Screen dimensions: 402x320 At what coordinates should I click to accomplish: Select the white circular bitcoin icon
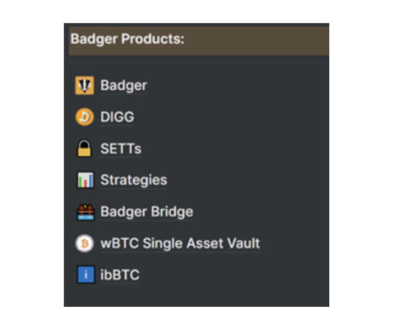[x=85, y=244]
